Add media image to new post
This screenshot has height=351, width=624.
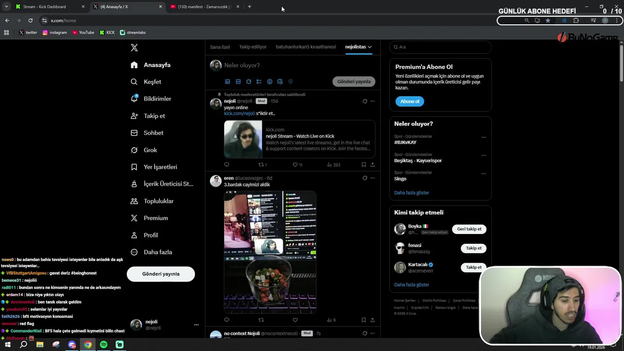click(227, 81)
